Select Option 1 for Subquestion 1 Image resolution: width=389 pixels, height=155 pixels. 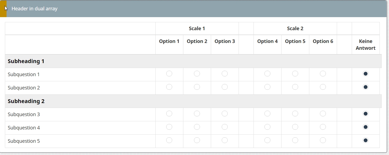pos(169,74)
